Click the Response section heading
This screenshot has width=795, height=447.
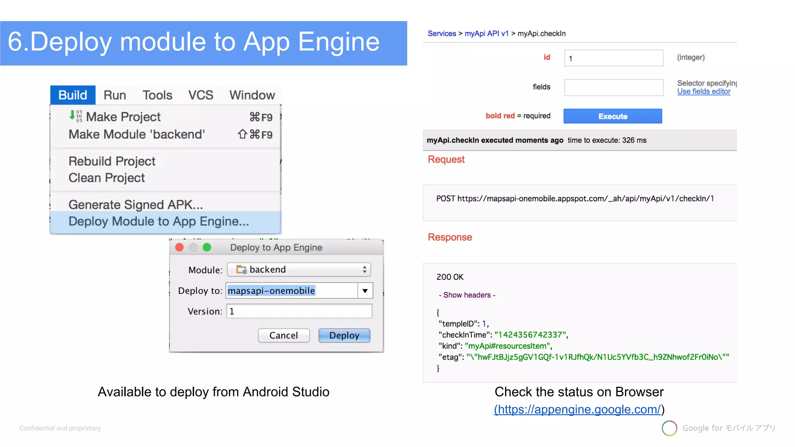coord(450,237)
